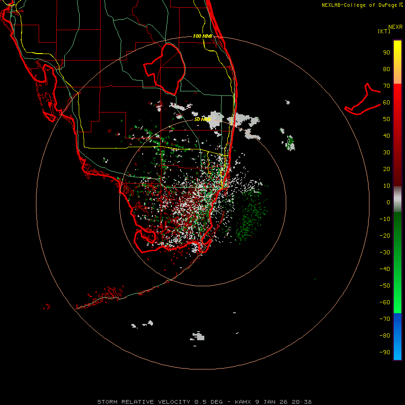Viewport: 405px width, 405px height.
Task: Click the green velocity echo patch offshore east
Action: point(252,216)
